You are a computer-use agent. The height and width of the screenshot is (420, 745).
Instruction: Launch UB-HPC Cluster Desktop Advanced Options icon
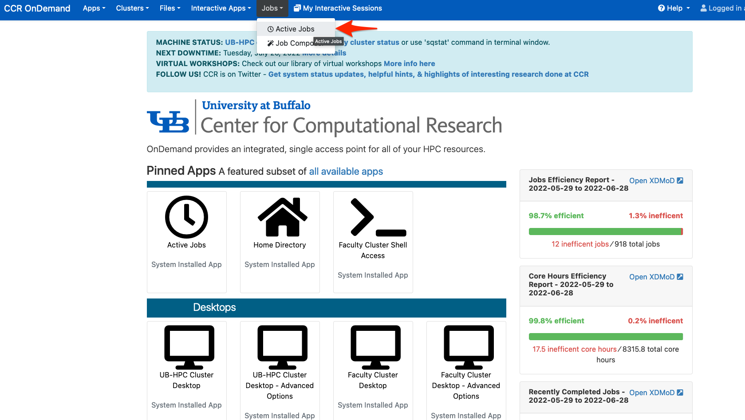coord(282,347)
